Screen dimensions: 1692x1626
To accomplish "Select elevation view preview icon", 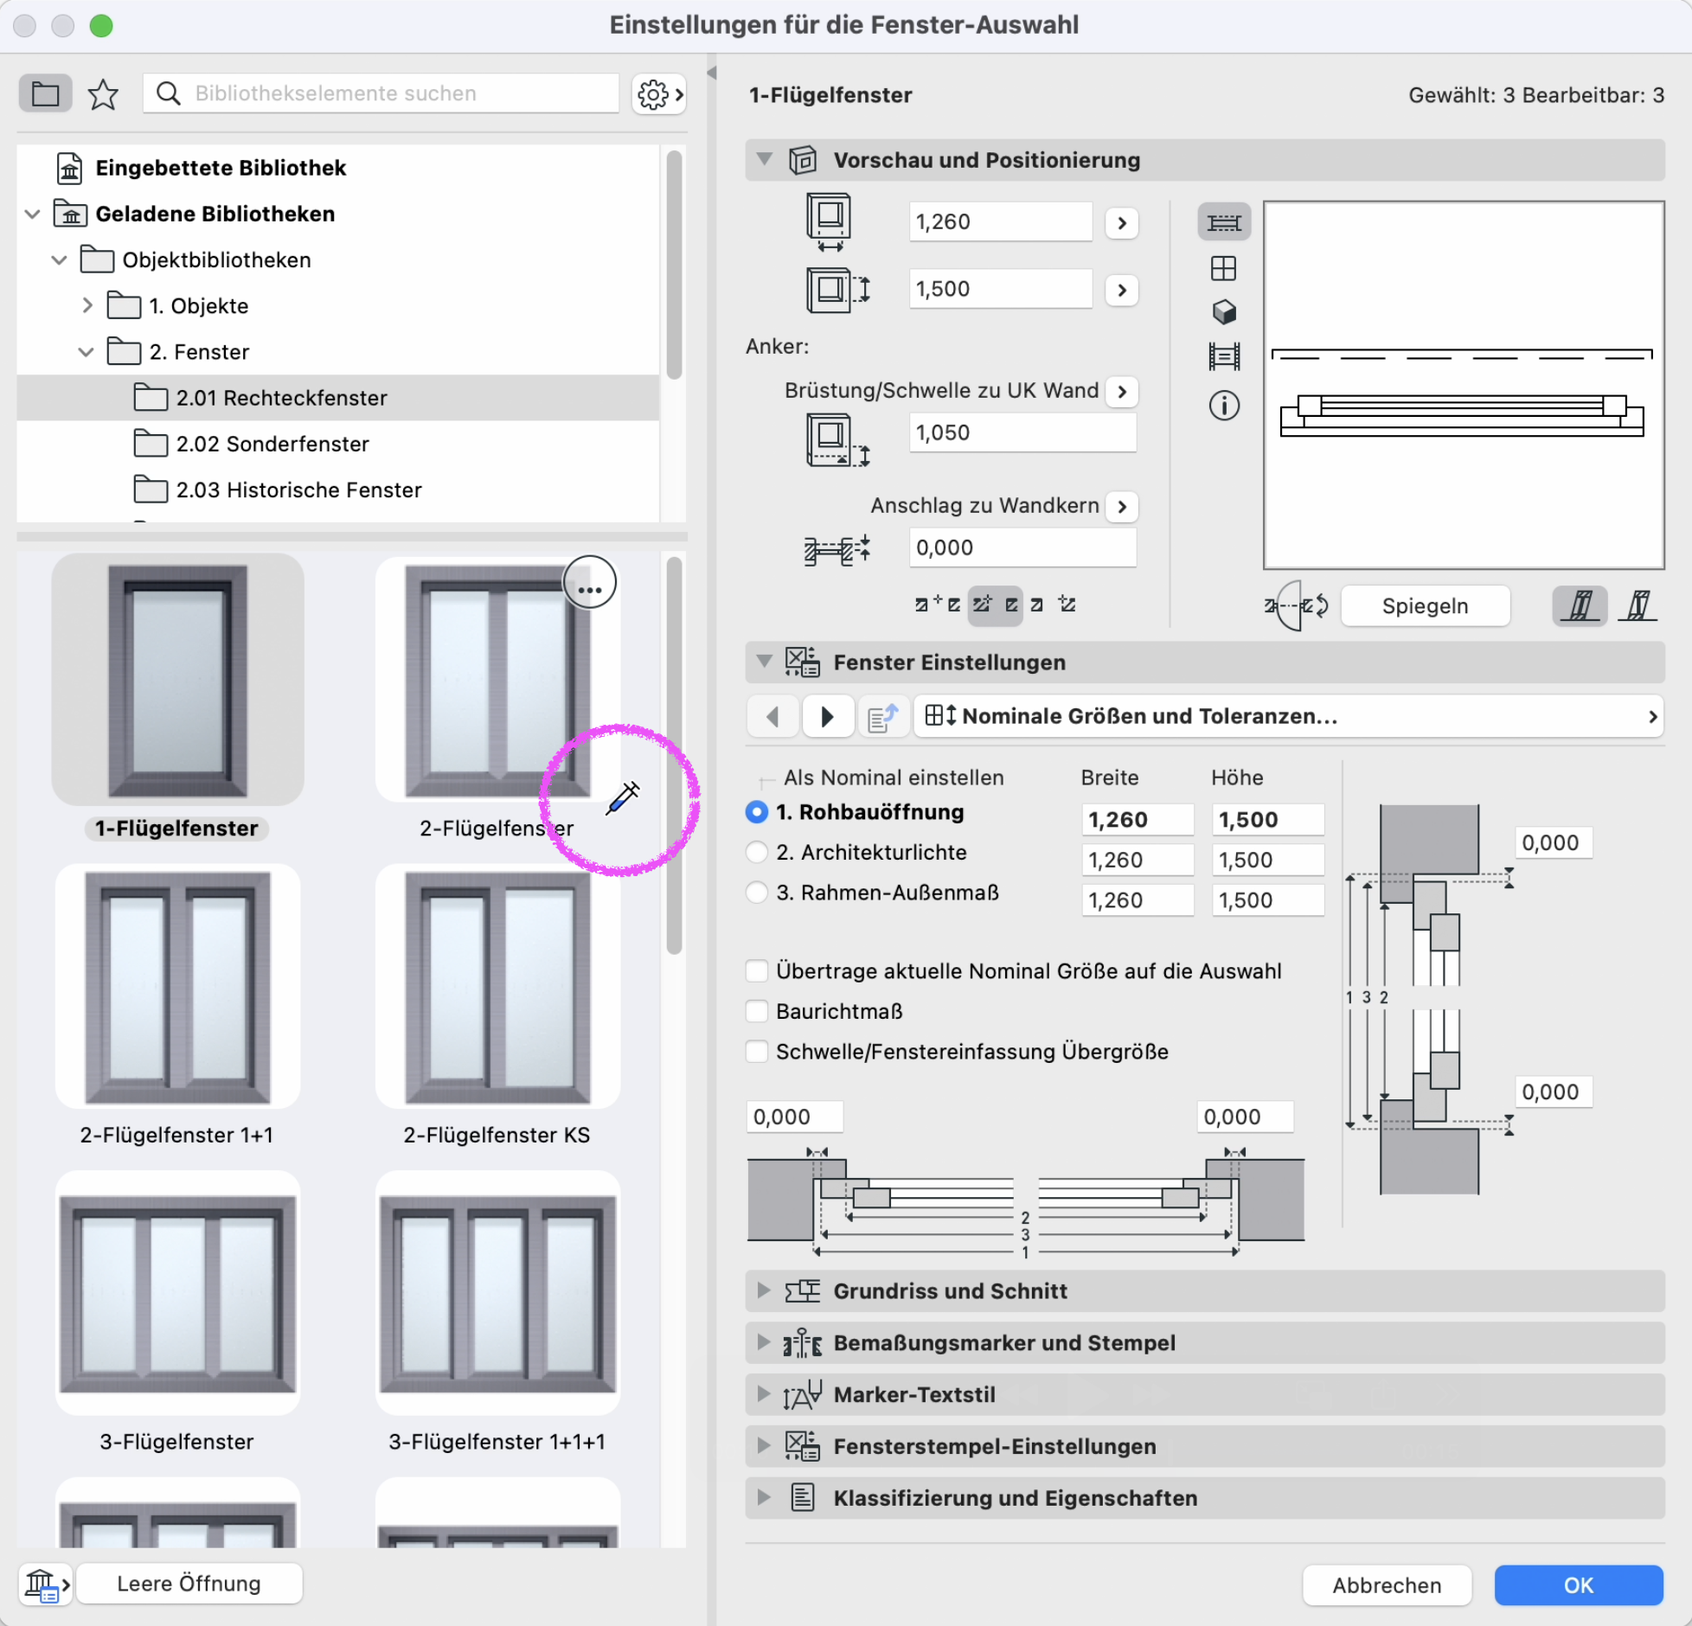I will pyautogui.click(x=1224, y=269).
